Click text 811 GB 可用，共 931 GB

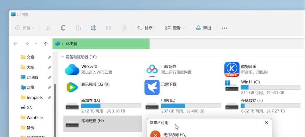(262, 93)
